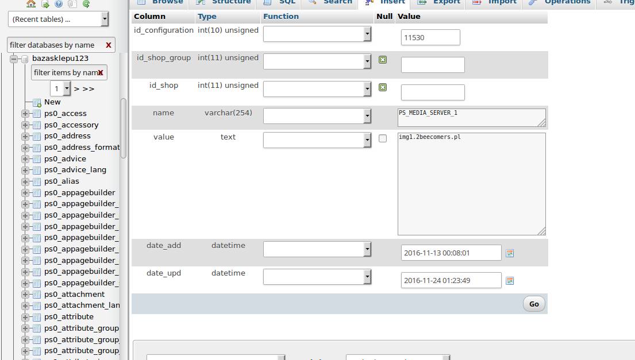Screen dimensions: 635x360
Task: Open the Recent tables dropdown
Action: (x=58, y=19)
